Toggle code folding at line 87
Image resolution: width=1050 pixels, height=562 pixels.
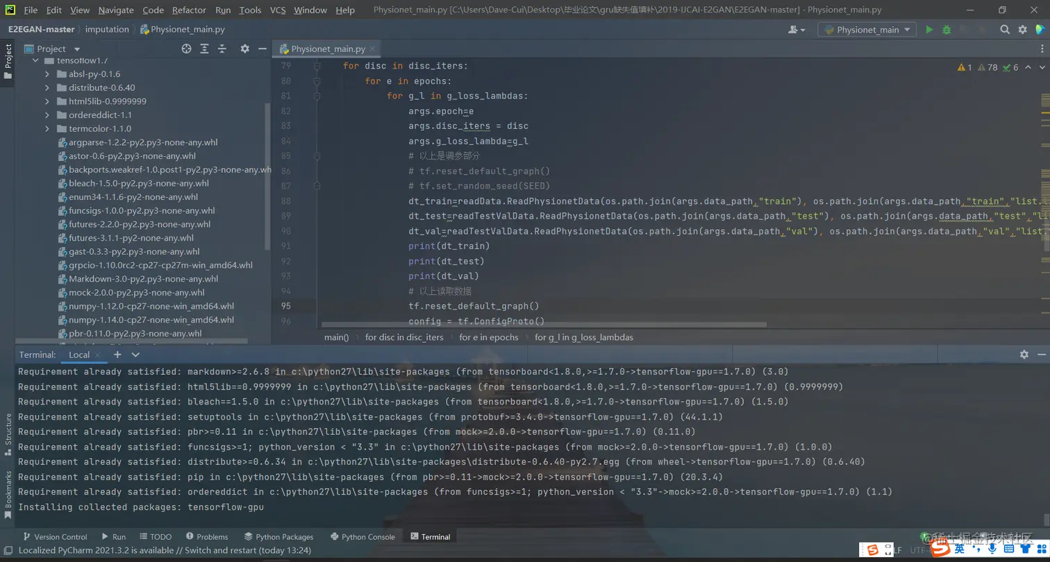tap(317, 186)
